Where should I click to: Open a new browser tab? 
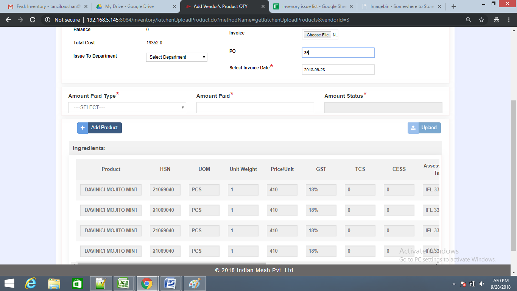(454, 6)
